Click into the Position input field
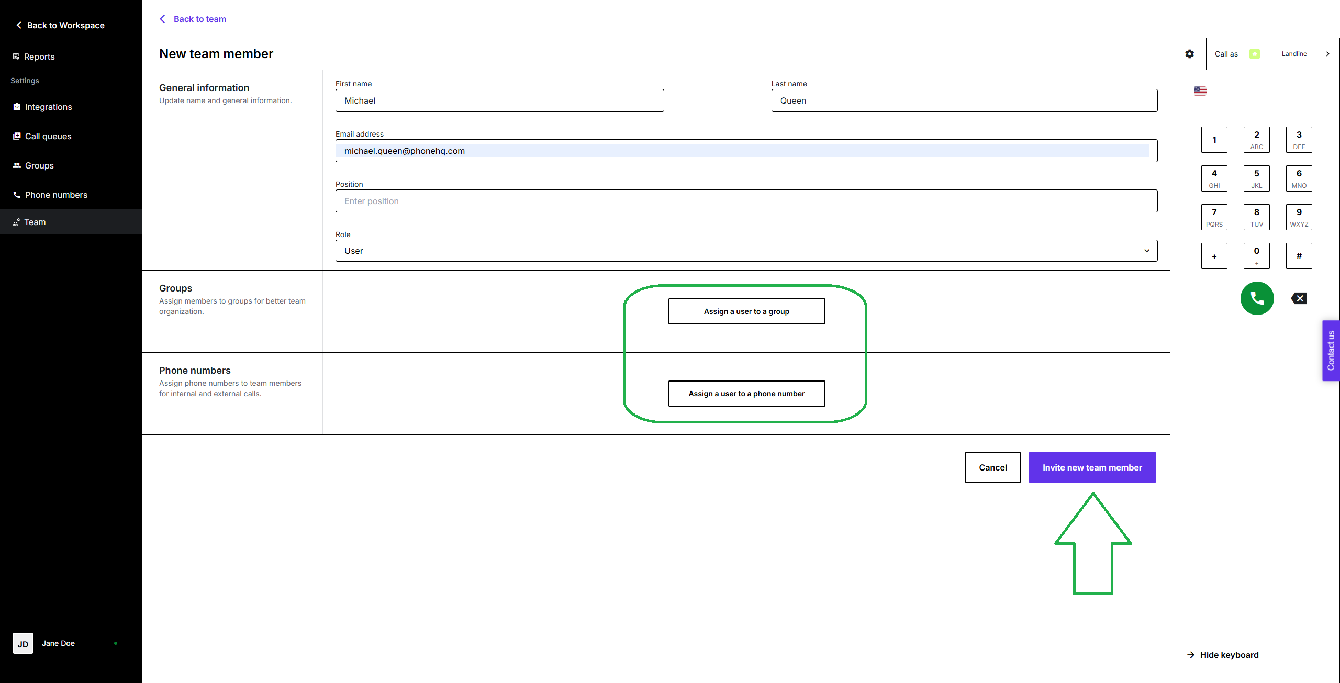The height and width of the screenshot is (683, 1340). 746,201
